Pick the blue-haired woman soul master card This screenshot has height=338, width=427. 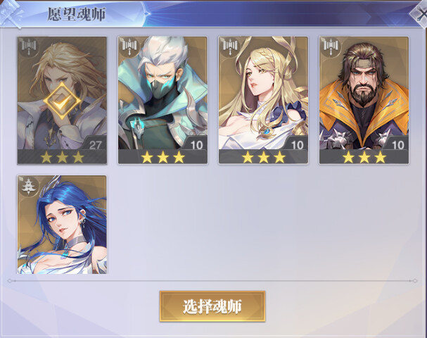62,225
